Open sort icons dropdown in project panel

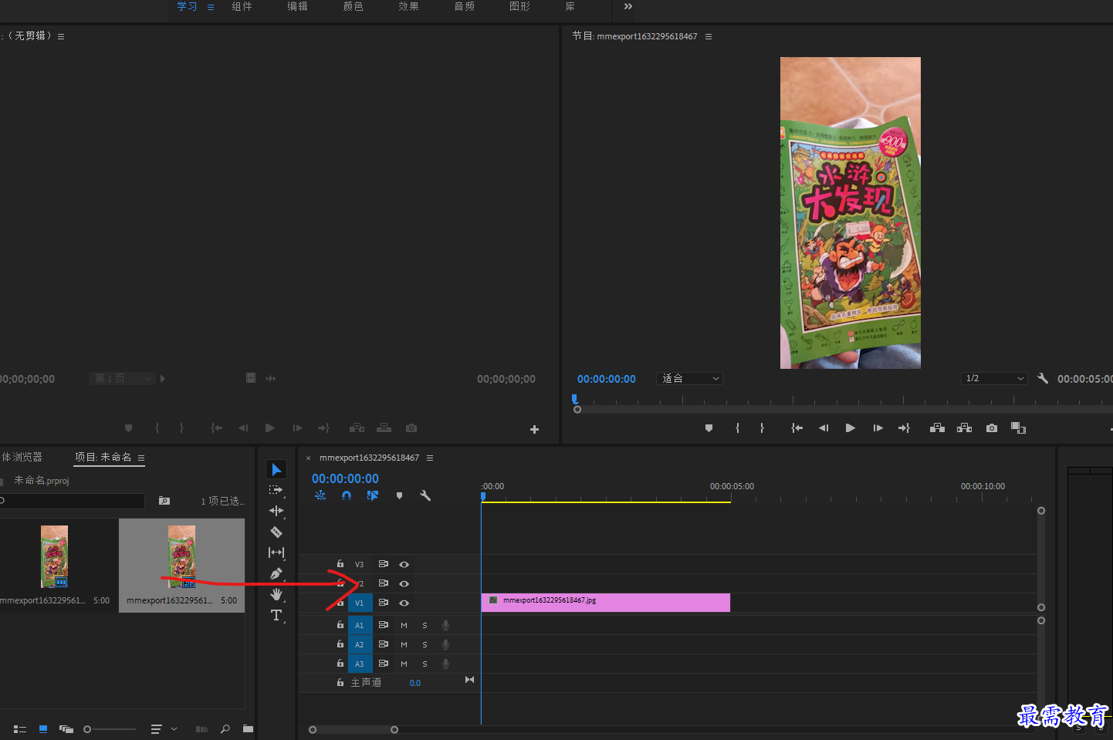164,729
